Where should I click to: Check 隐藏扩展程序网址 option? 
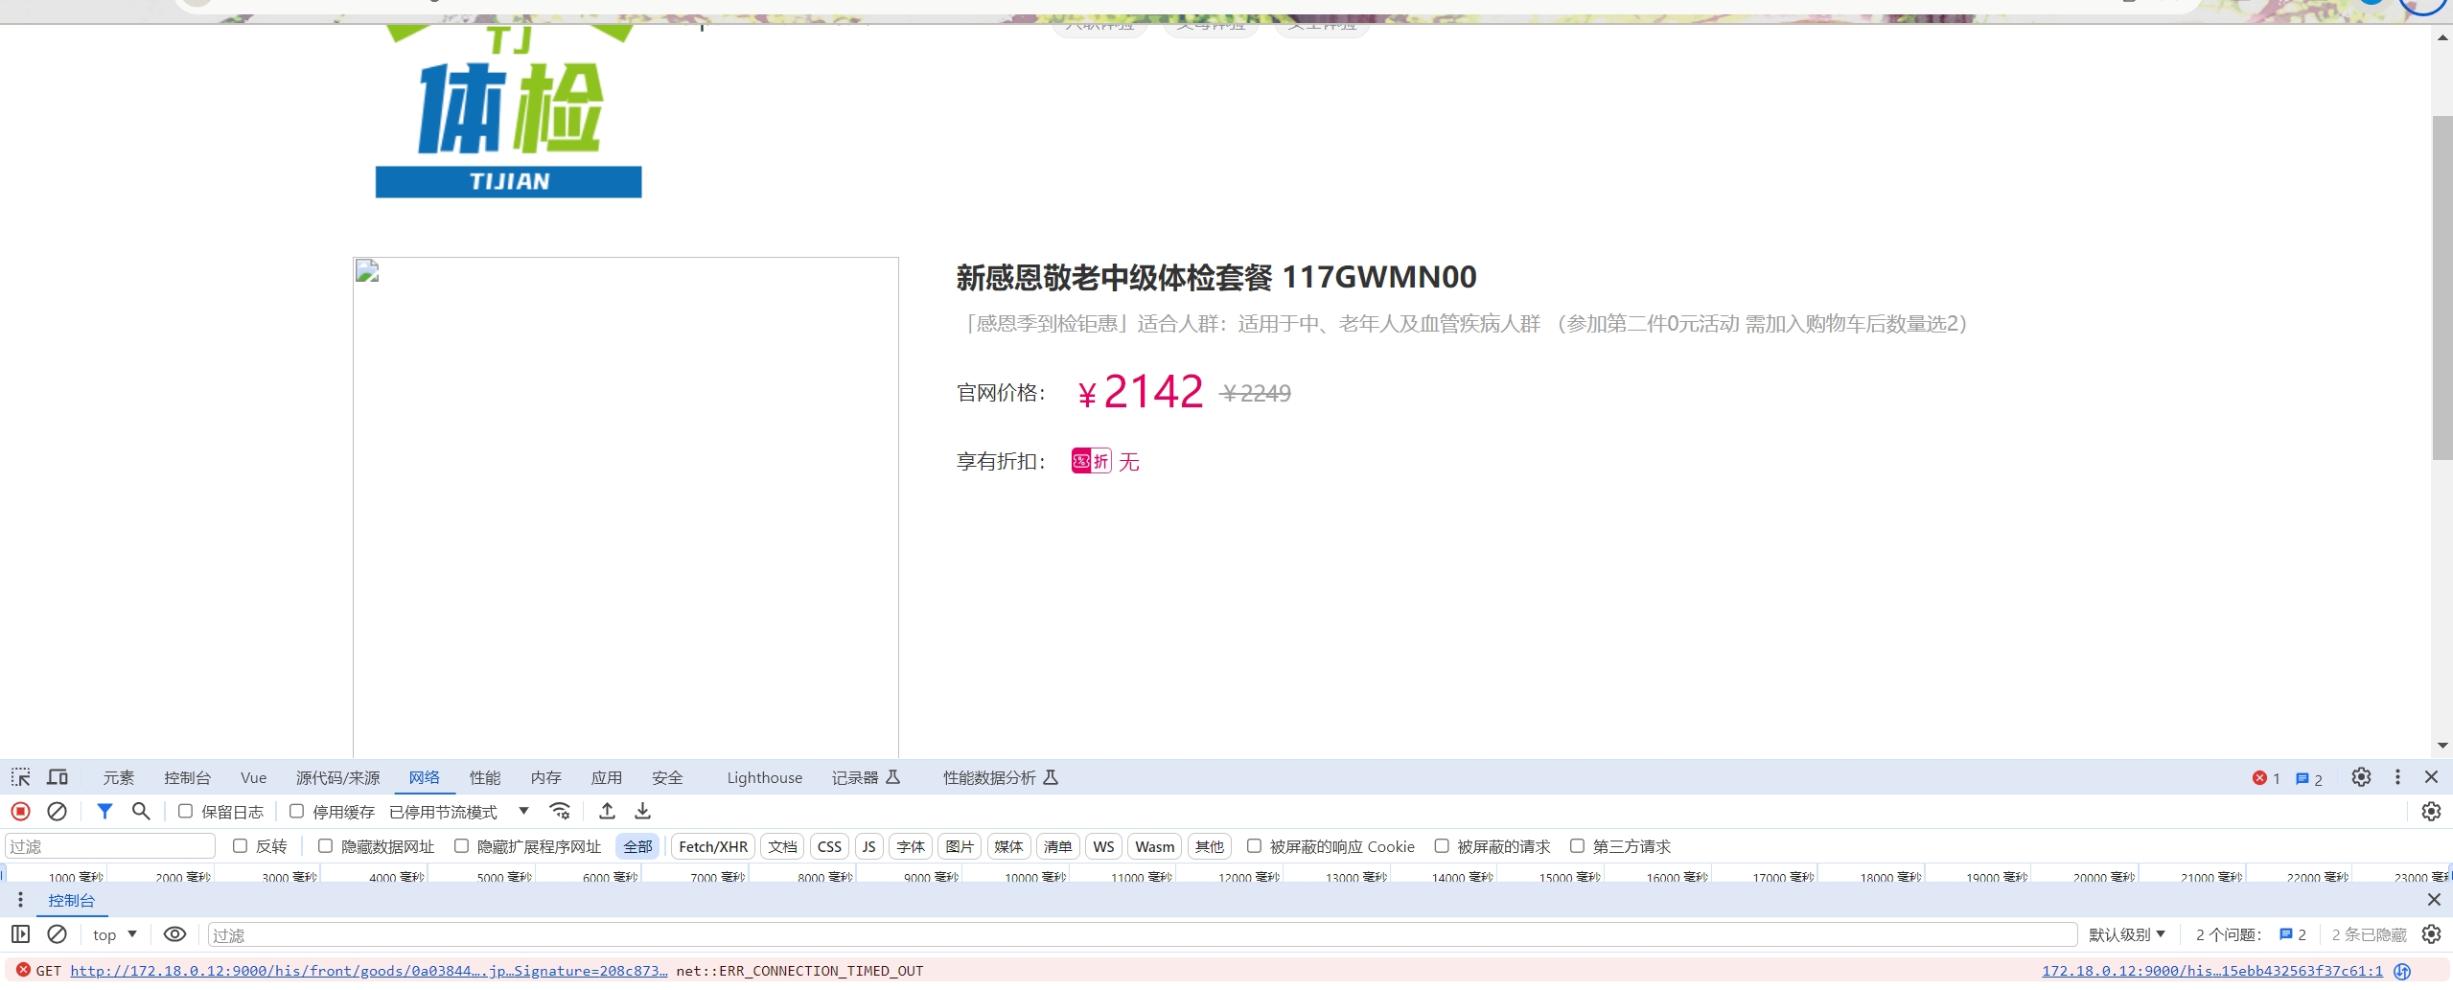click(462, 845)
